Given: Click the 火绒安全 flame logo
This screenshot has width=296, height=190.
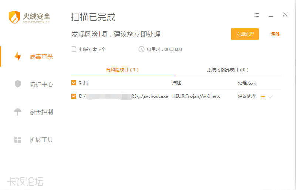Looking at the screenshot, I should pyautogui.click(x=14, y=17).
